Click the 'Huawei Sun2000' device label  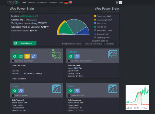[x=77, y=95]
